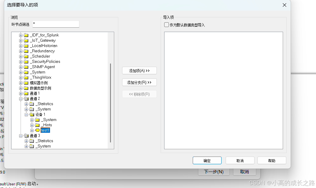The image size is (316, 188).
Task: Select the 数据类型示例 tree item
Action: (x=41, y=88)
